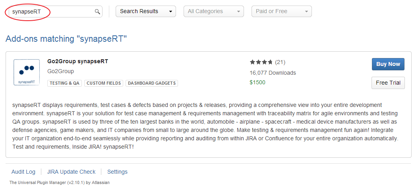This screenshot has height=188, width=418.
Task: Open the Audit Log link
Action: point(23,172)
